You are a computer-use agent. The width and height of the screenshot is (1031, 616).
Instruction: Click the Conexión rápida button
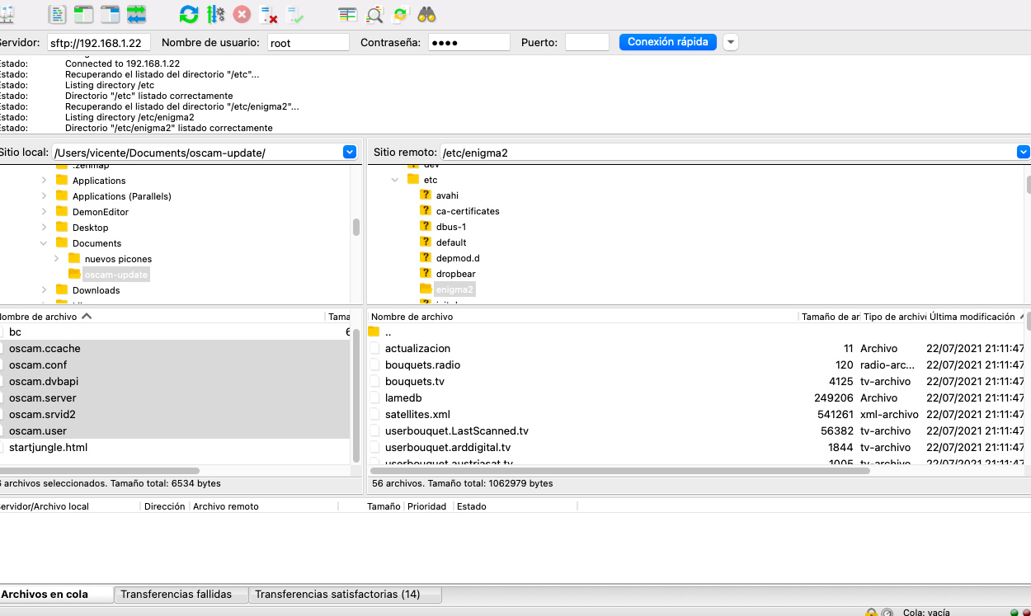[667, 42]
